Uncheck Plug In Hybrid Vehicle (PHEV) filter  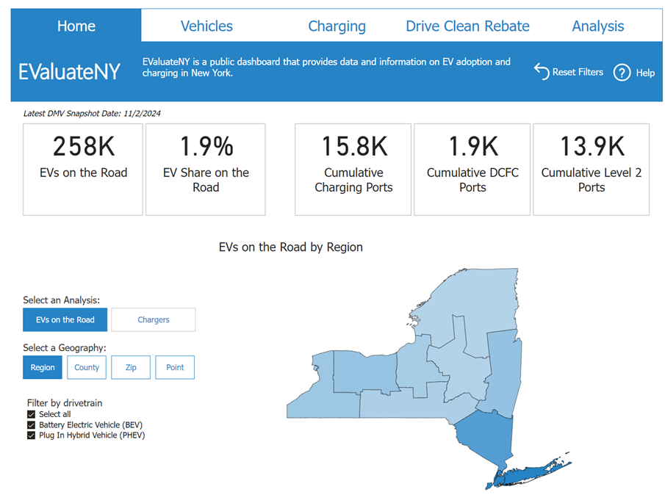31,435
